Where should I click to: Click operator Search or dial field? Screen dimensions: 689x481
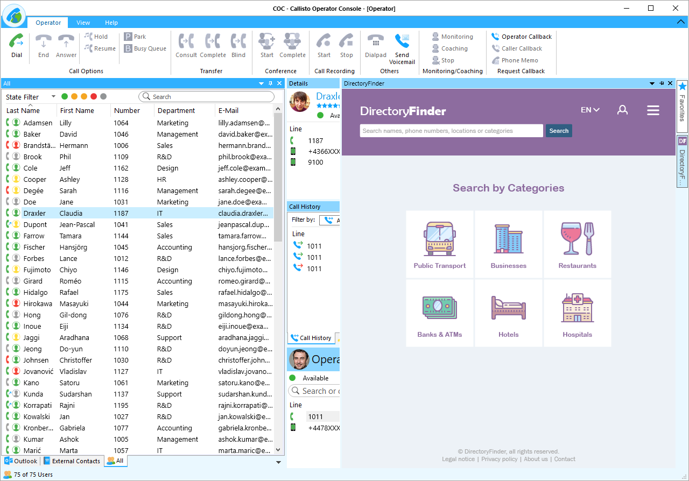[314, 391]
